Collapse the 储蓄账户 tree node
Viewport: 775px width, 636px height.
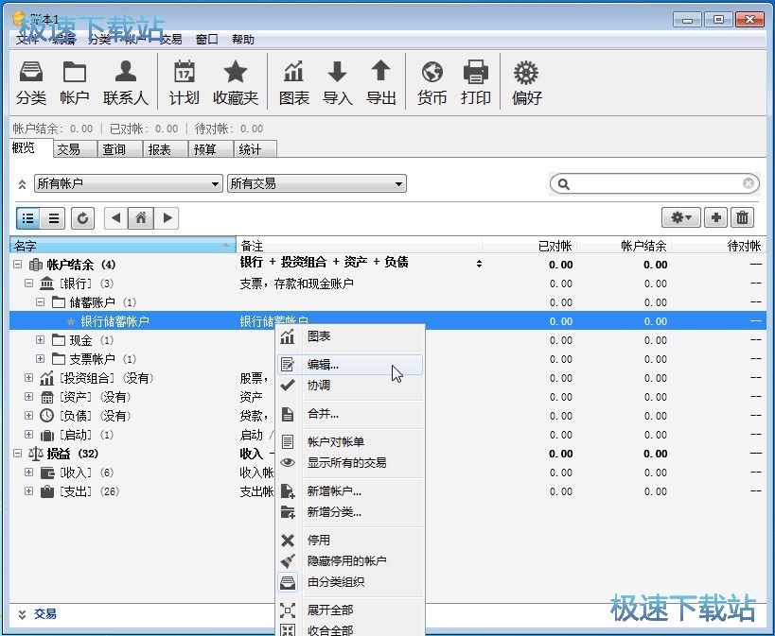[x=41, y=302]
